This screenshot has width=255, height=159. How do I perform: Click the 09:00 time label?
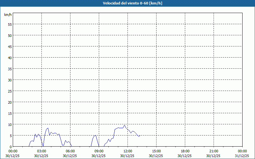tap(99, 151)
